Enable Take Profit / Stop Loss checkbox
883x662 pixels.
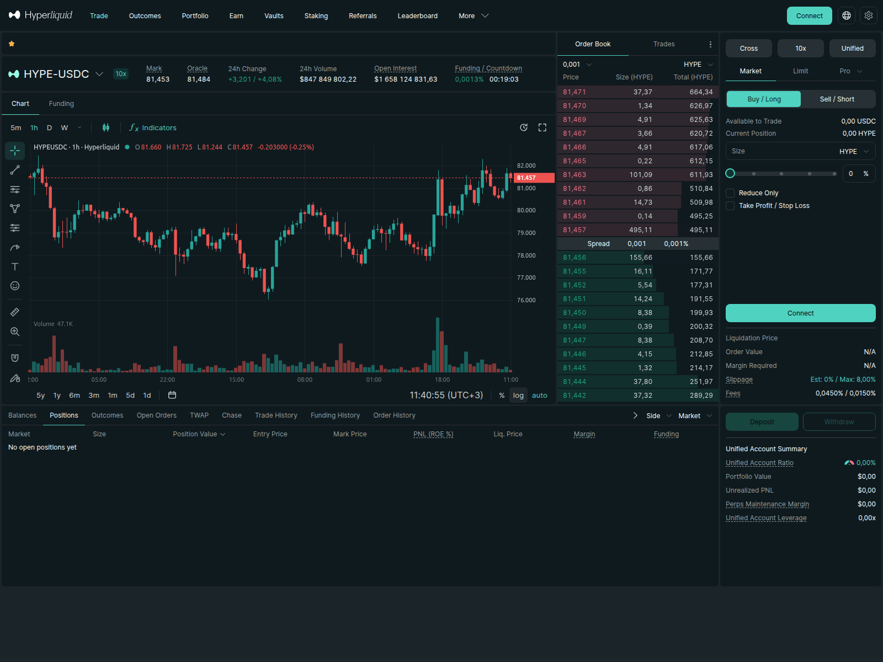click(x=730, y=206)
